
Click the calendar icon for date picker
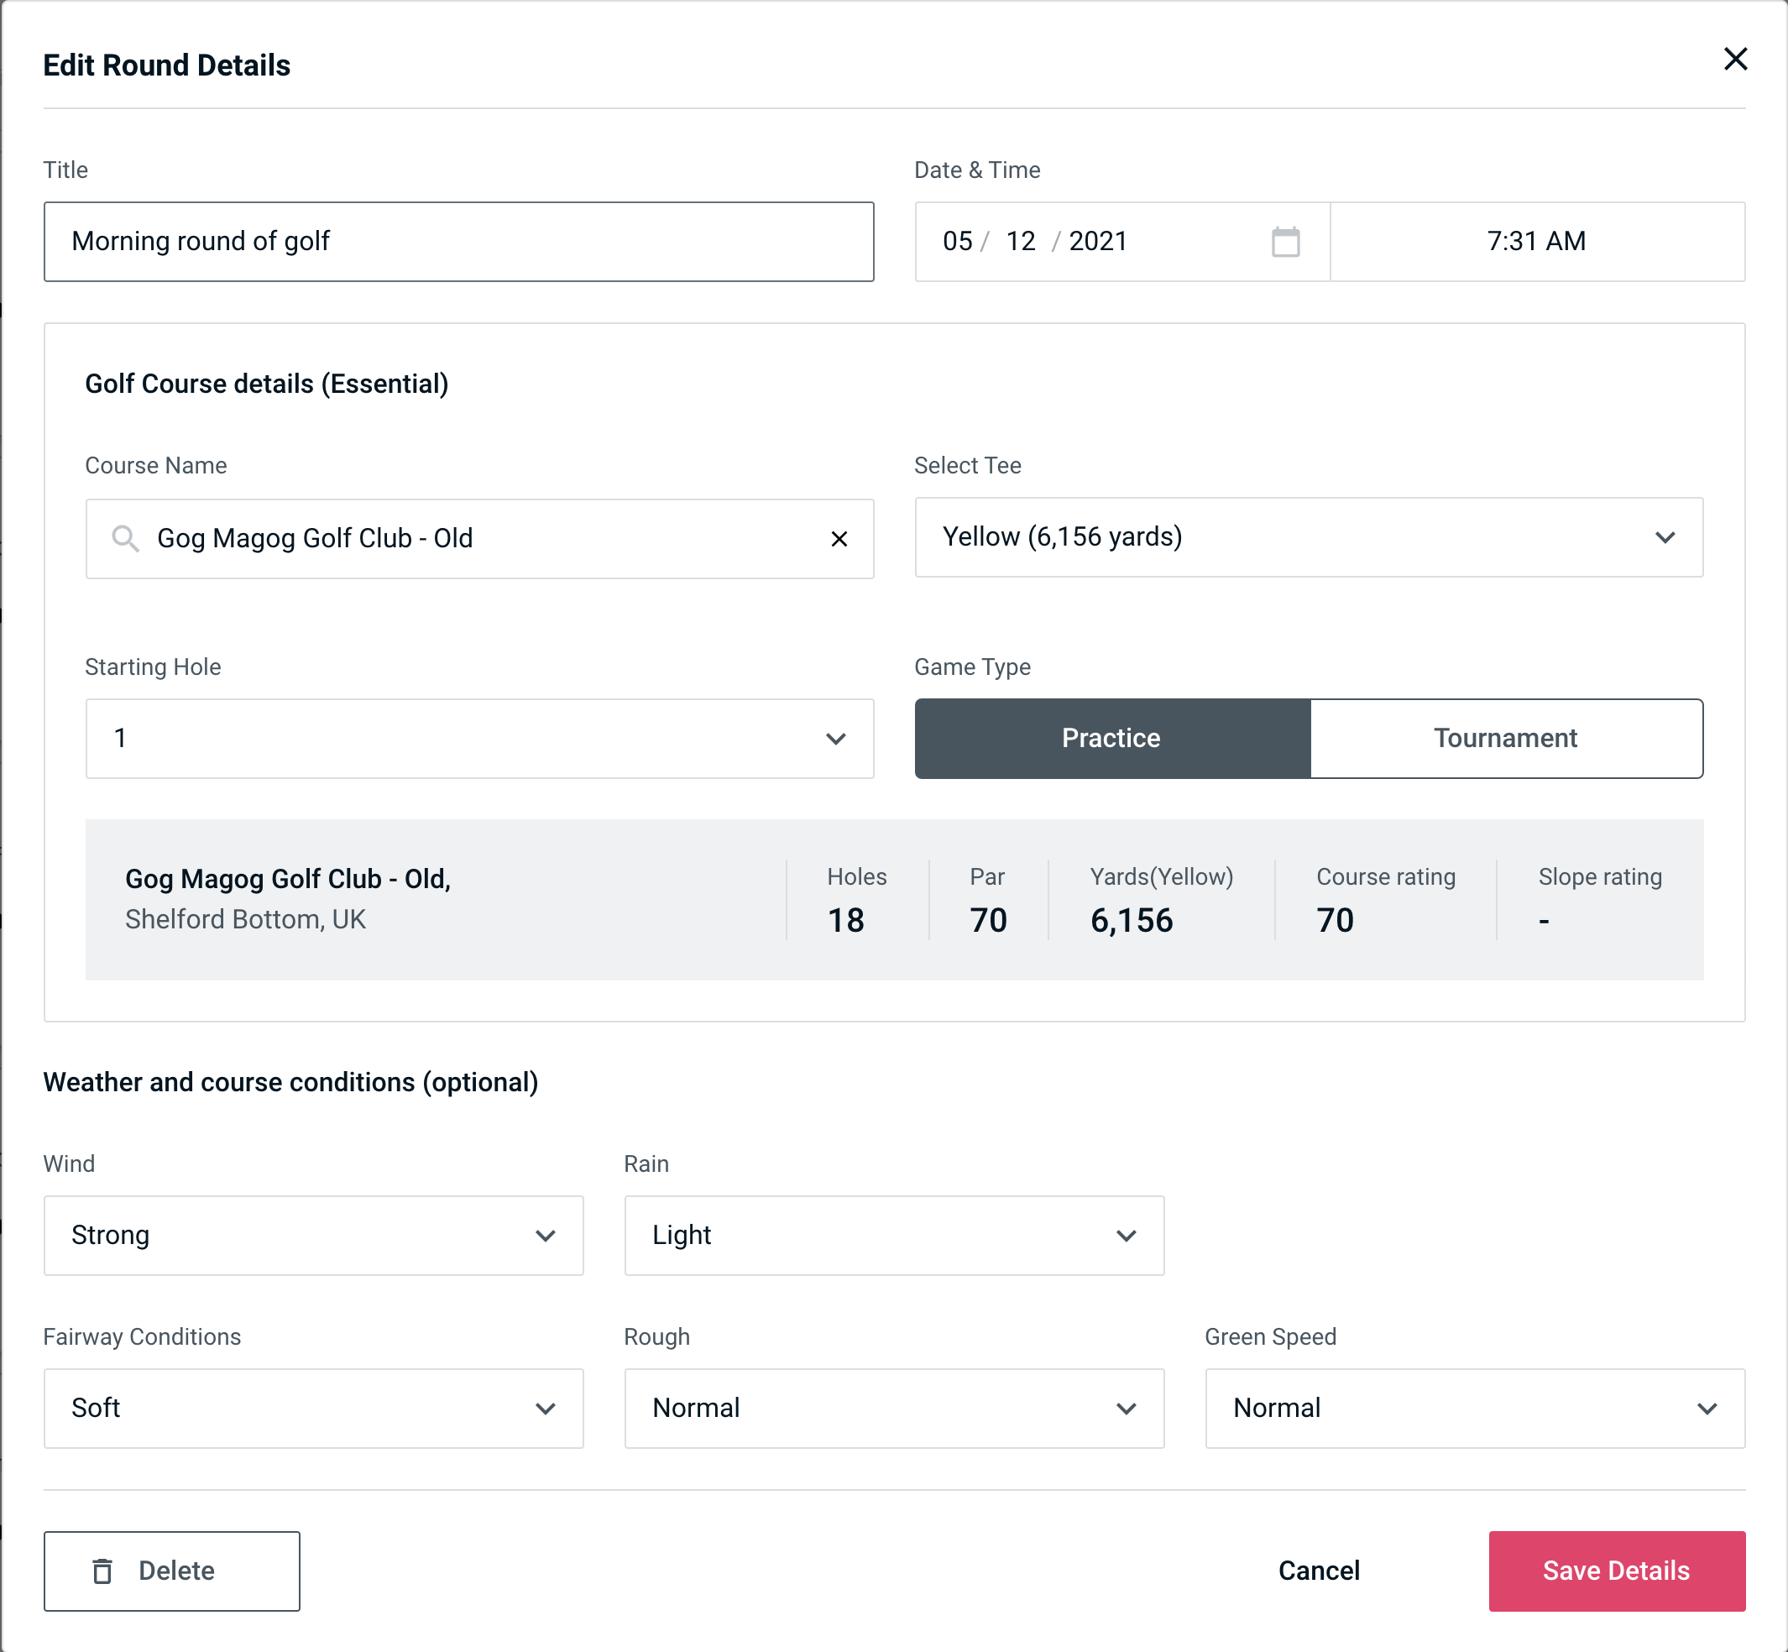(x=1285, y=242)
